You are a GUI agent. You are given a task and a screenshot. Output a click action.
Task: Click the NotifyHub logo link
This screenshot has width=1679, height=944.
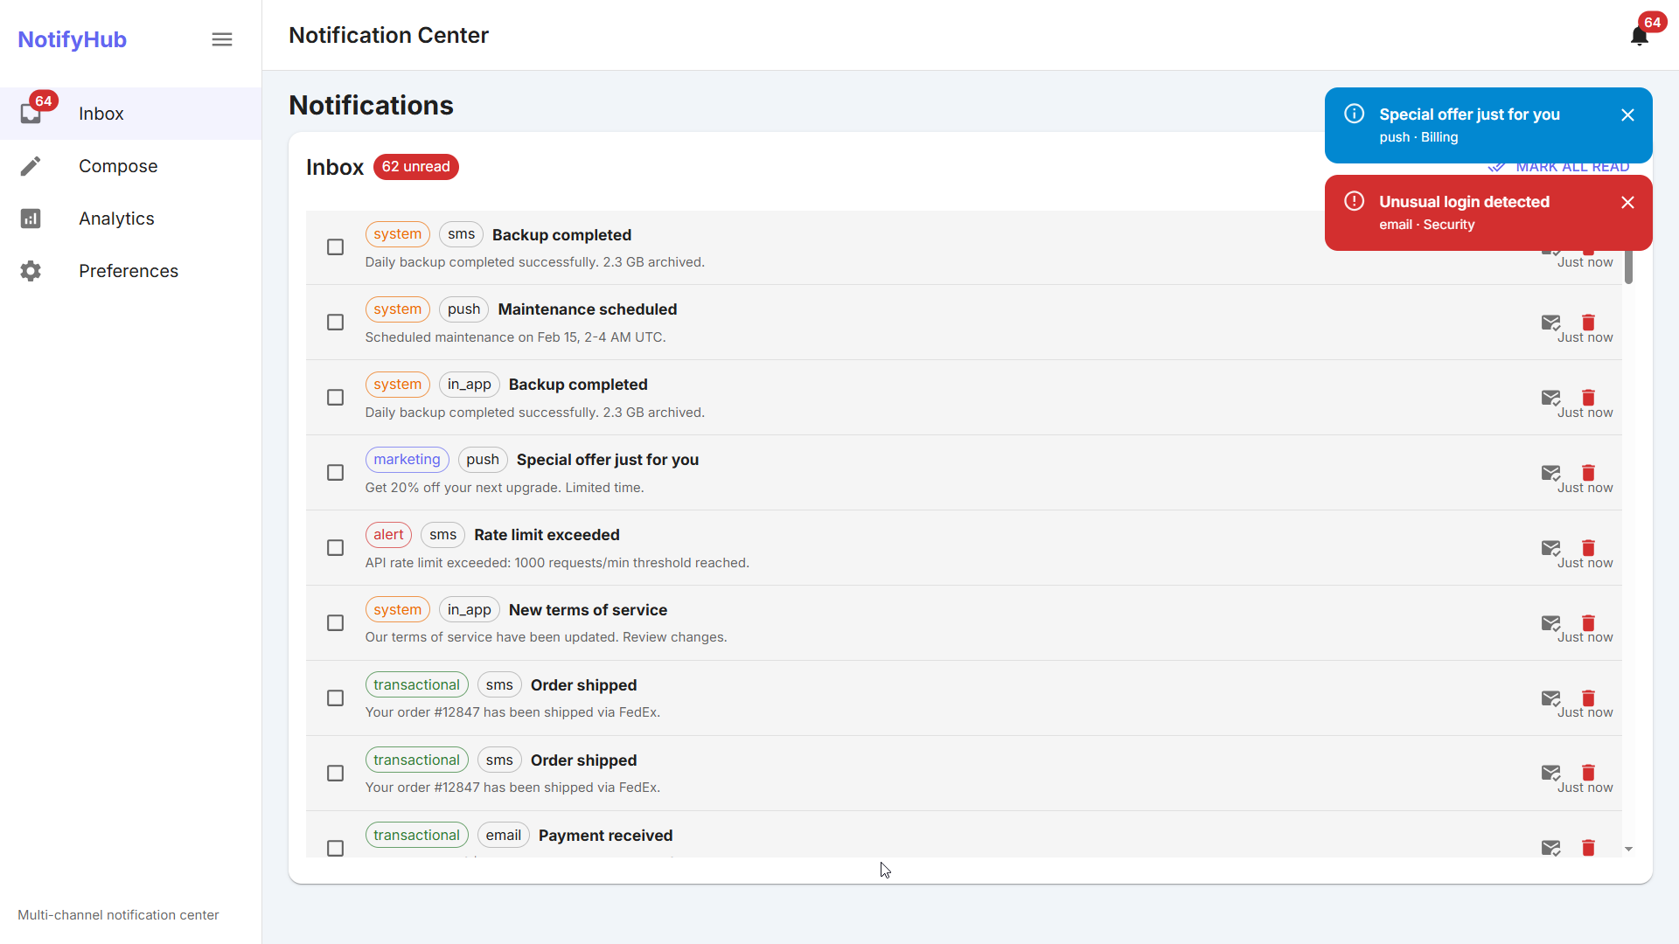click(x=72, y=39)
